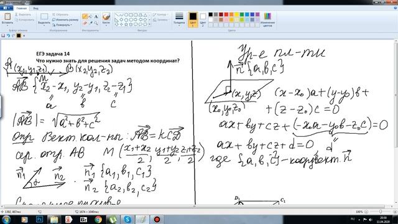Click Resize (Изменить размер) button
This screenshot has height=224, width=398.
pyautogui.click(x=65, y=19)
